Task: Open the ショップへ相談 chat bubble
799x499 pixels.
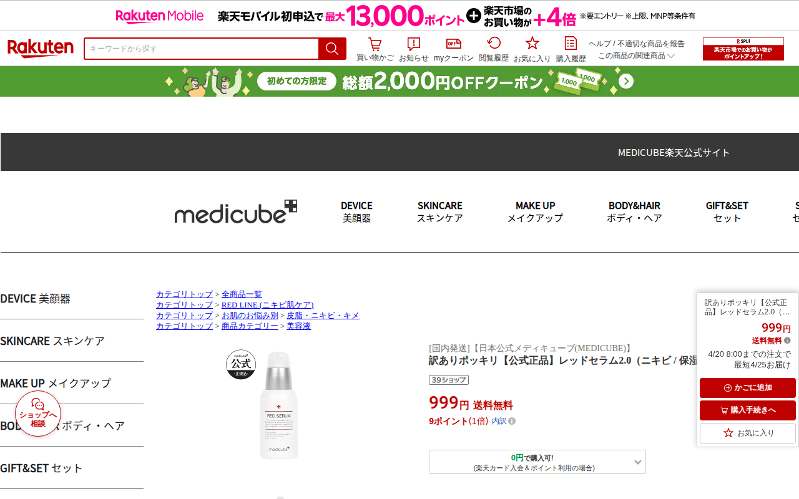Action: (38, 414)
